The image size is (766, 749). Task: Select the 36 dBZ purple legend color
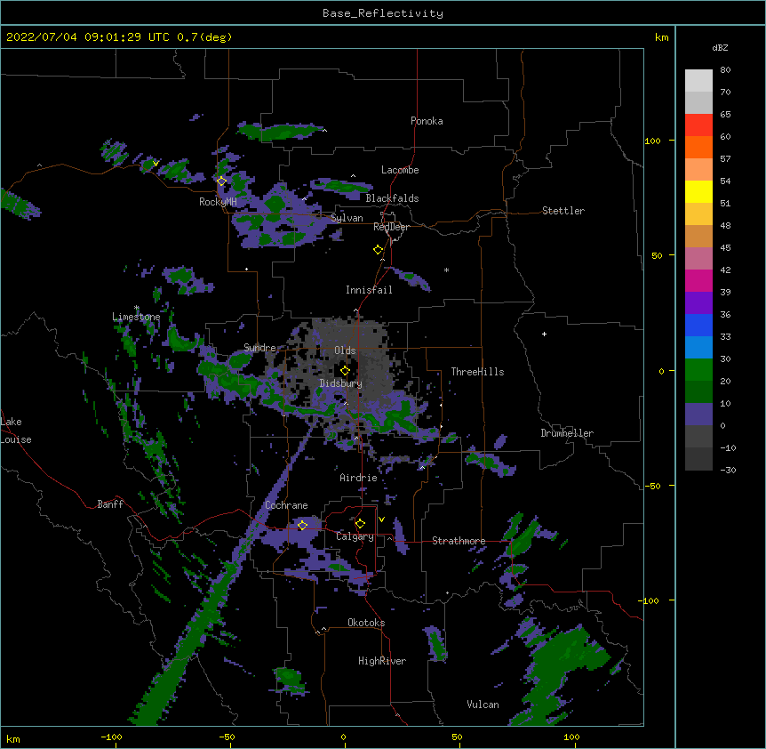click(698, 302)
